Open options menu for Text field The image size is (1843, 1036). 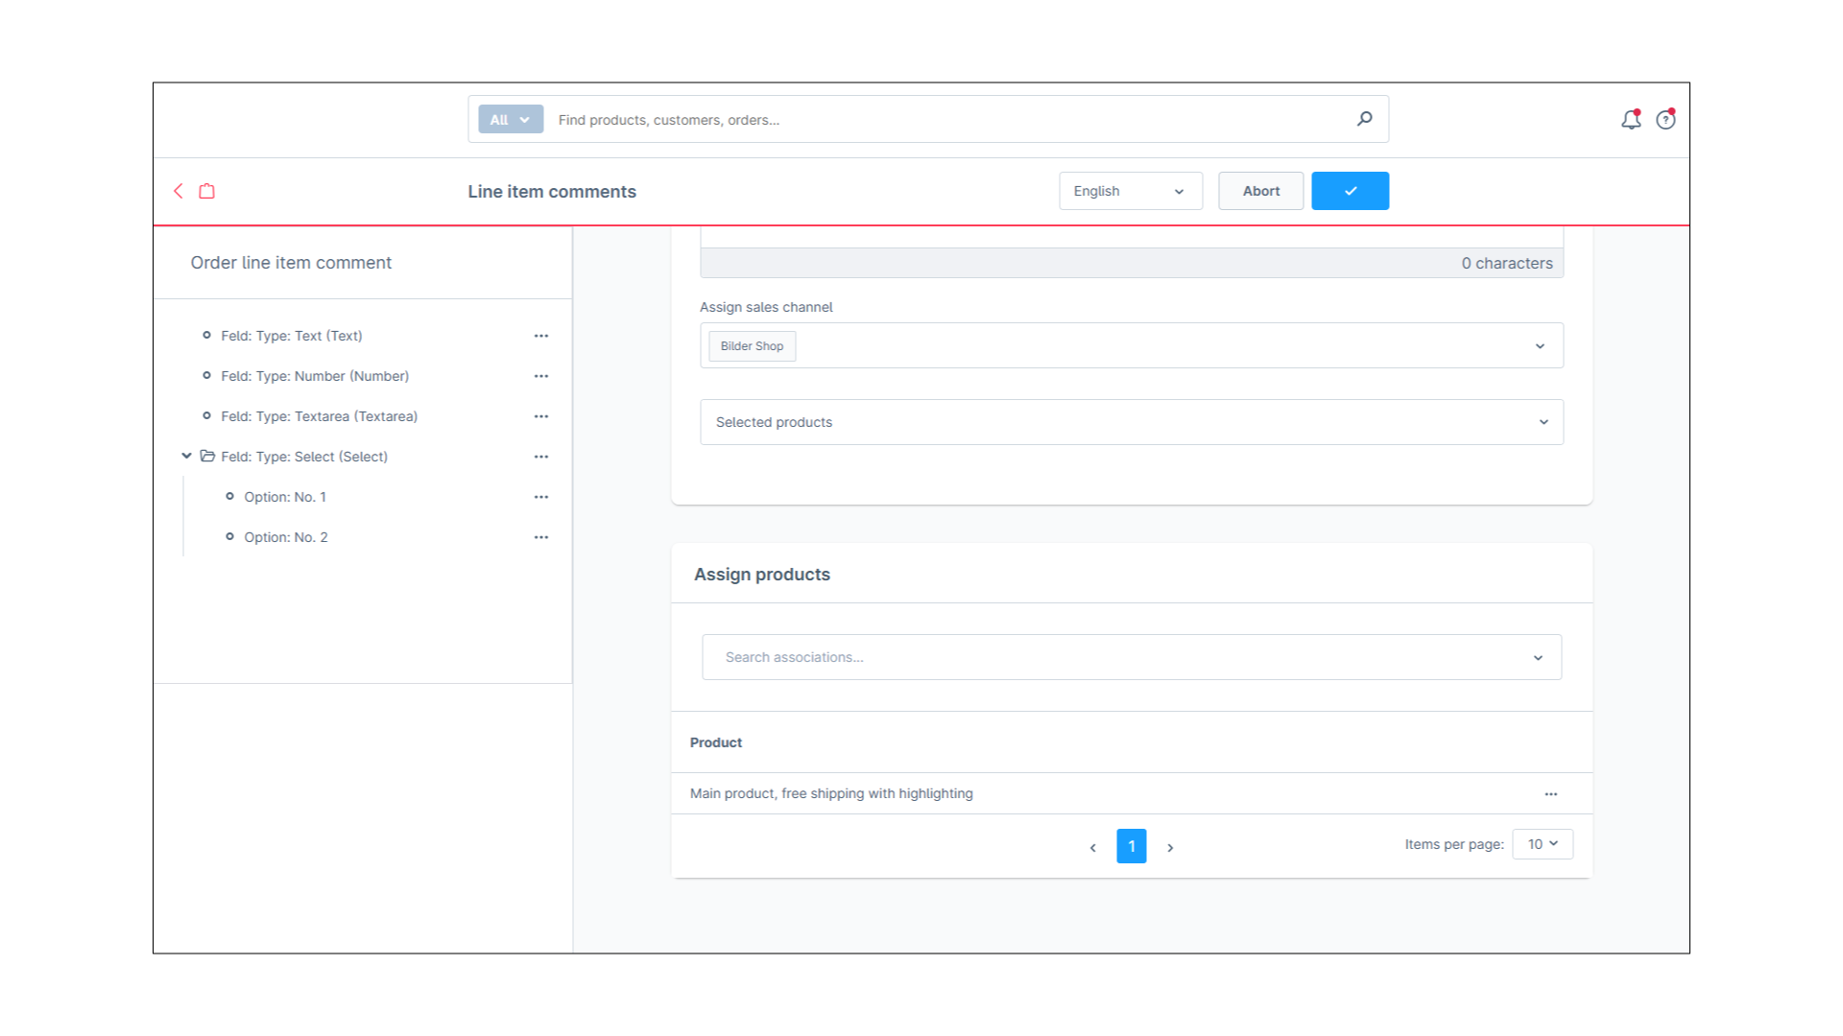(541, 336)
